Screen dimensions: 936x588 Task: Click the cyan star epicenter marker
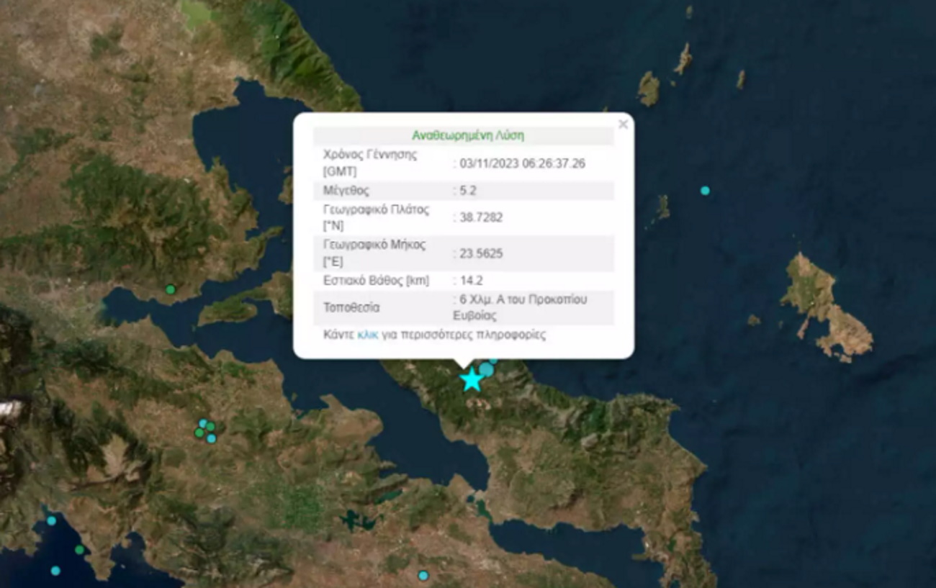click(x=472, y=380)
